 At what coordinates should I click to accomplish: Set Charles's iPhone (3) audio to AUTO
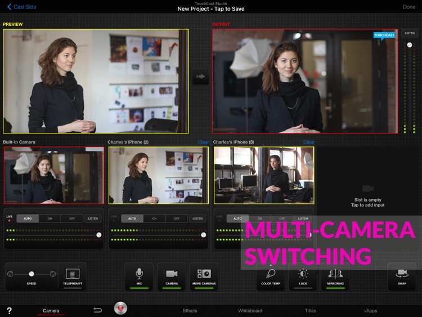point(237,218)
